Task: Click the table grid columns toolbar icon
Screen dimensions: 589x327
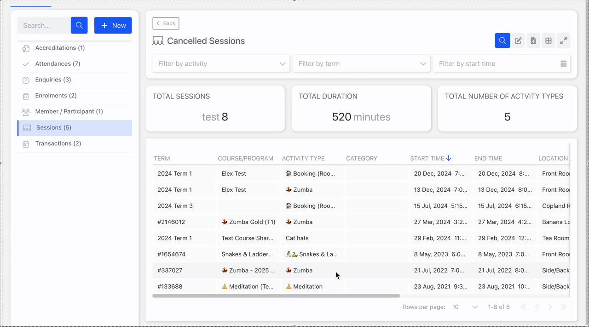Action: (x=549, y=40)
